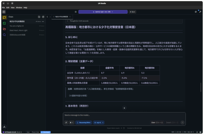The image size is (204, 135).
Task: Click the 地方都市B table column header
Action: [149, 68]
